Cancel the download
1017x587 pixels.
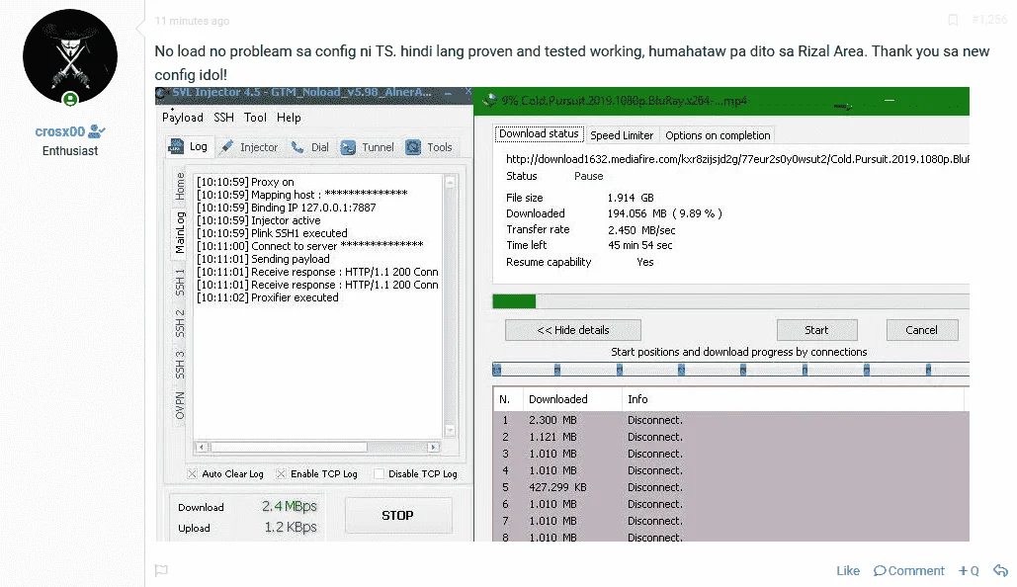tap(922, 330)
